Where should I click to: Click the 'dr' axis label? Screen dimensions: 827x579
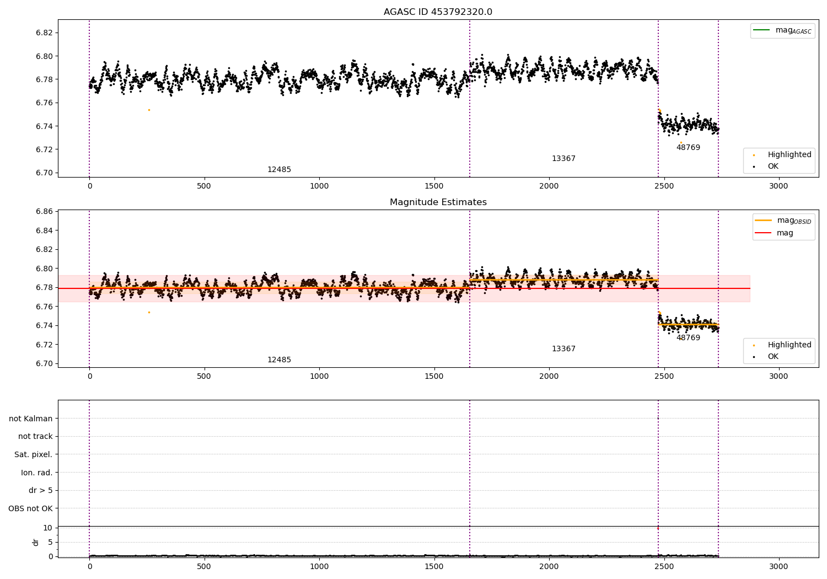(x=35, y=542)
